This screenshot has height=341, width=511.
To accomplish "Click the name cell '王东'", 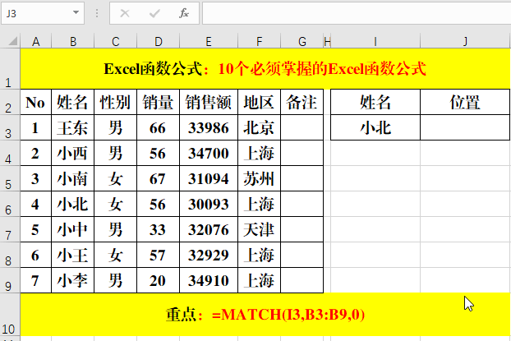I will (72, 127).
